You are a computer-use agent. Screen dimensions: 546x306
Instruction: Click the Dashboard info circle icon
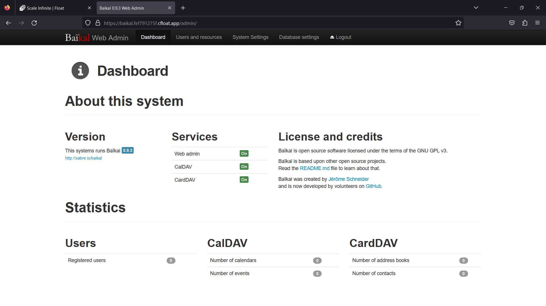(80, 71)
